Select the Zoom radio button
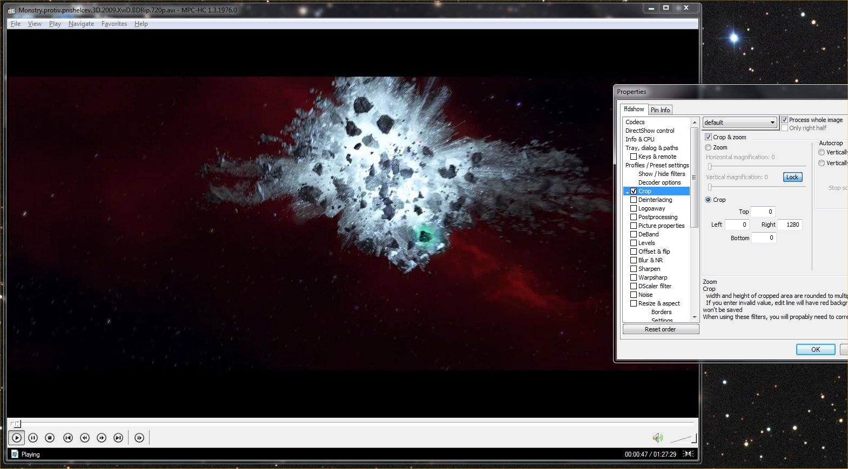 [708, 147]
